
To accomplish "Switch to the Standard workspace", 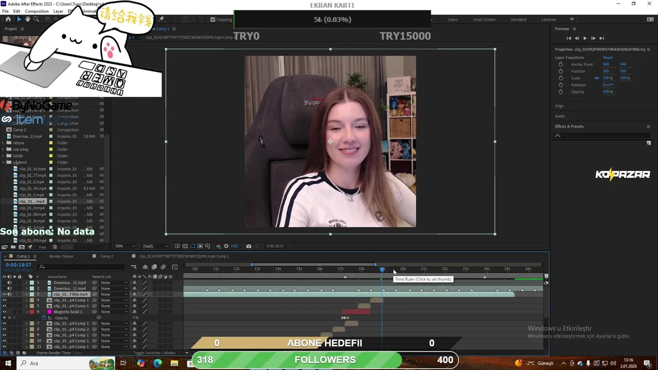I will [x=518, y=20].
